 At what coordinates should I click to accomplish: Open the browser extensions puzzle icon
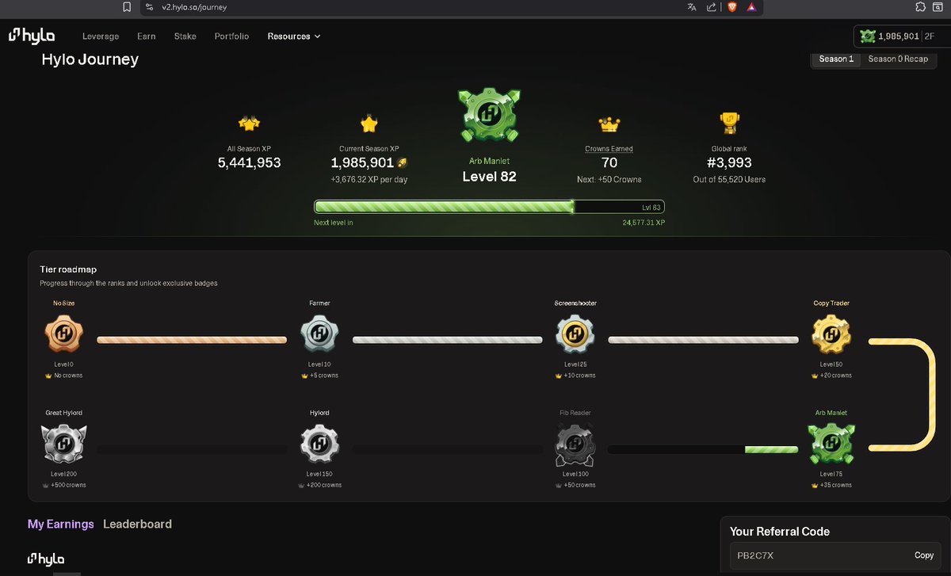(919, 7)
